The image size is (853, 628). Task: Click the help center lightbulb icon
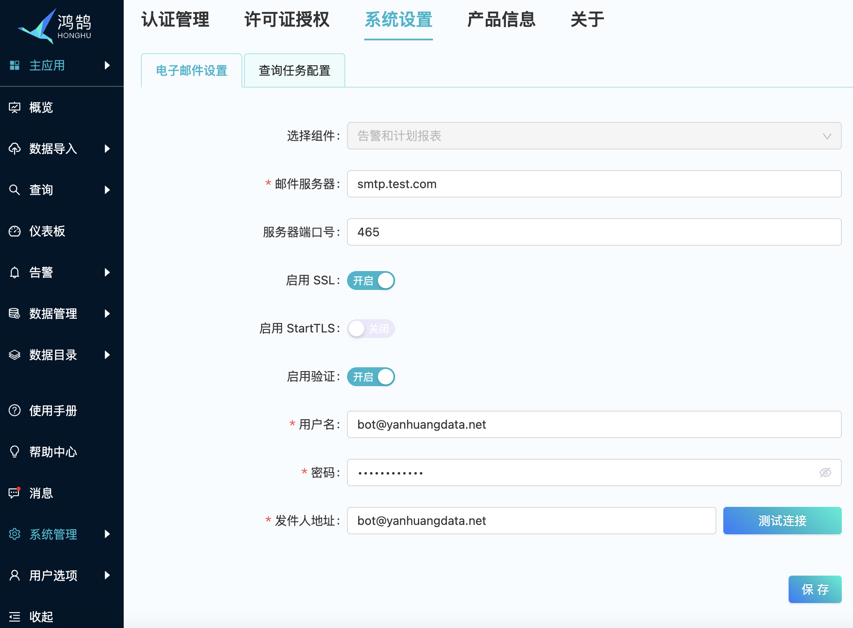15,452
